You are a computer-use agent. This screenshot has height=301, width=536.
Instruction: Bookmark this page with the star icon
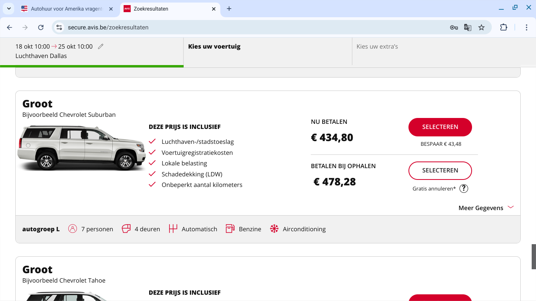[x=481, y=27]
